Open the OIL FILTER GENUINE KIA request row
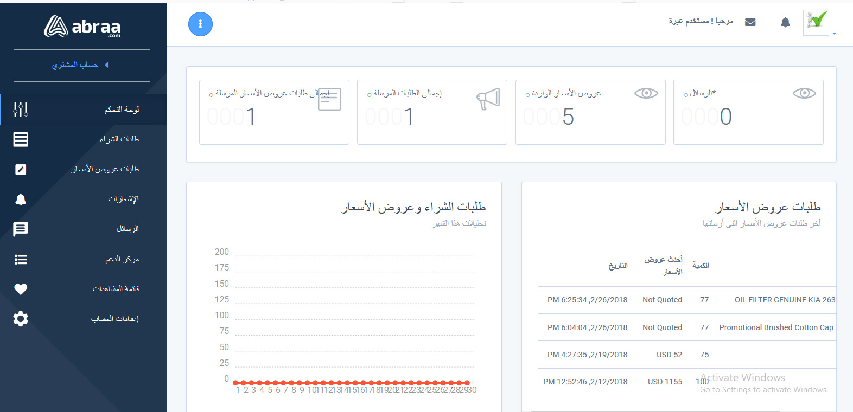The width and height of the screenshot is (853, 412). pos(784,300)
